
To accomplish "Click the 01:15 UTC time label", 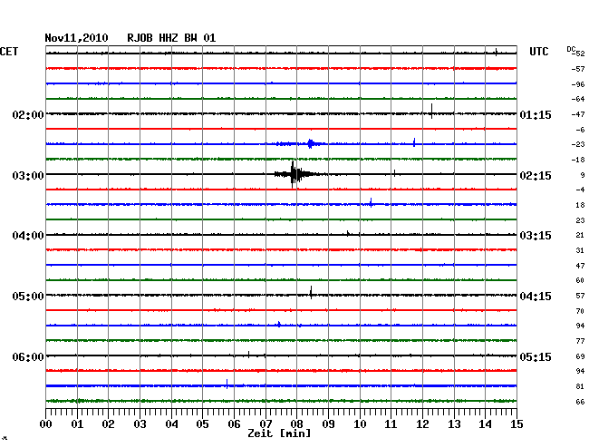I will (536, 114).
